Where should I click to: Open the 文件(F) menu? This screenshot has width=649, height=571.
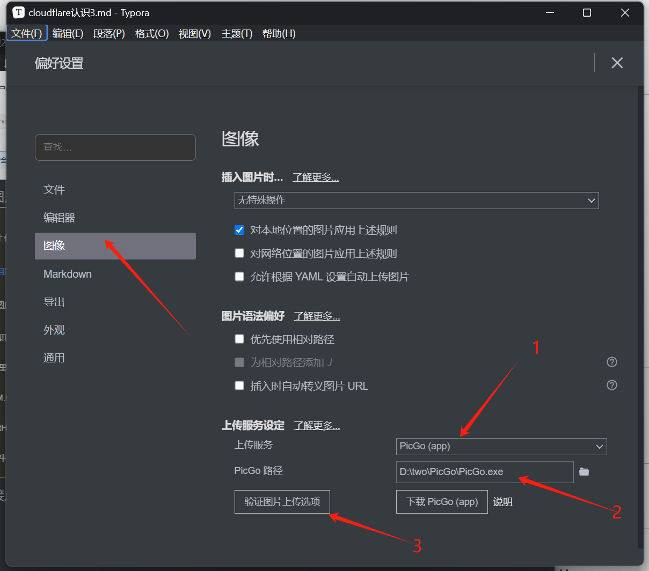point(27,33)
